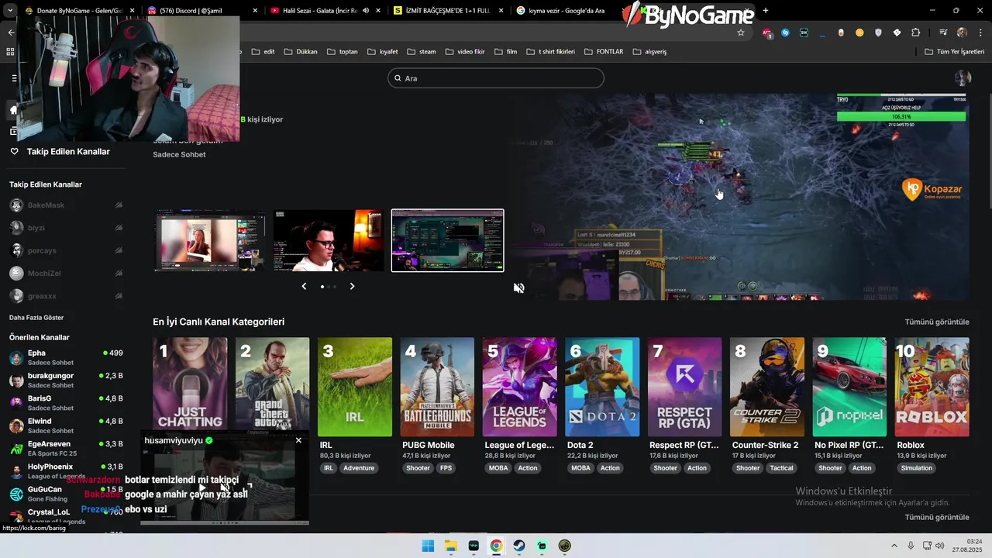
Task: Select the League of Legends category card
Action: point(519,387)
